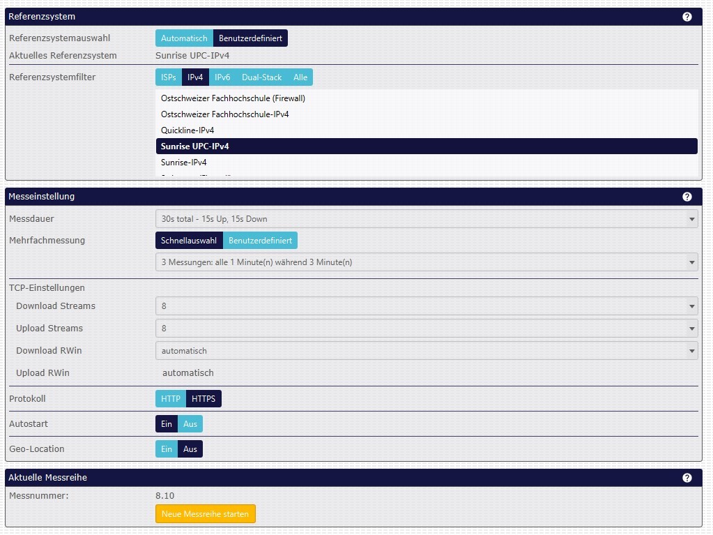Enable Geo-Location with the Ein button
Screen dimensions: 713x535
tap(167, 449)
